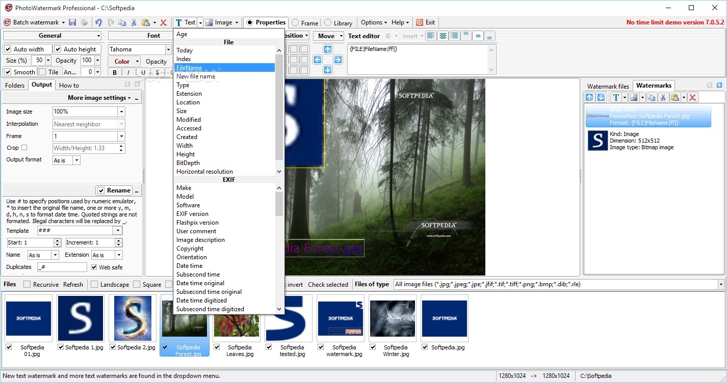Image resolution: width=727 pixels, height=383 pixels.
Task: Set vertical alignment to bottom in Text editor
Action: [489, 36]
